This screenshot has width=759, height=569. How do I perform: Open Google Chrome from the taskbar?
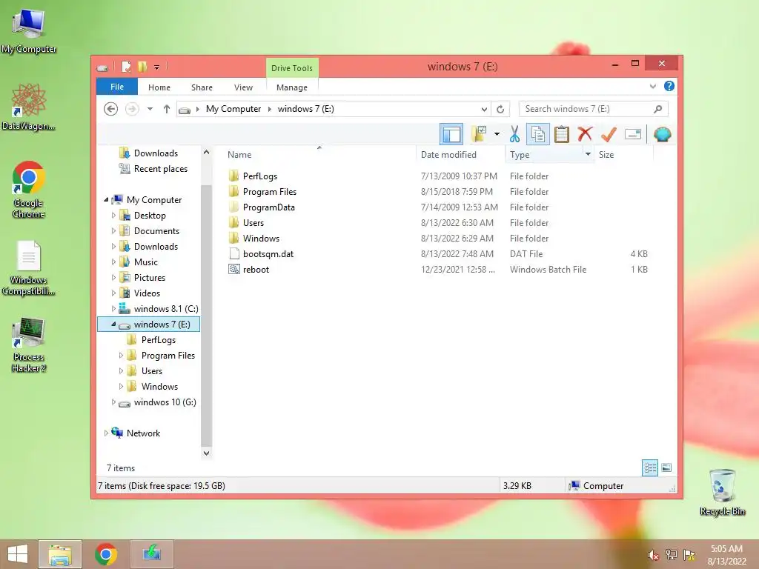coord(106,554)
